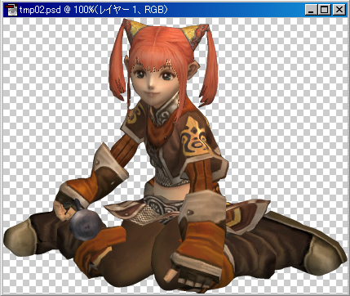The width and height of the screenshot is (350, 296).
Task: Click the tmp02.psd document icon in title bar
Action: click(x=11, y=10)
